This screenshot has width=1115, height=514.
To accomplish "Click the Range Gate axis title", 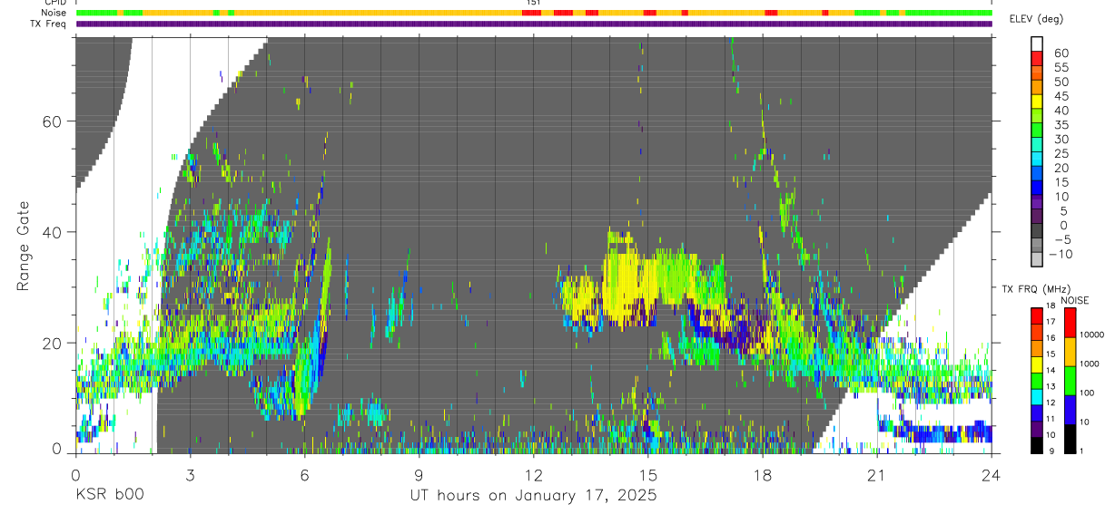I will (25, 245).
